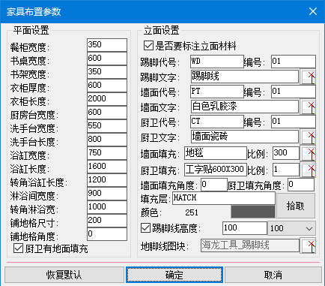
Task: Open the 踢脚线高度 dropdown showing 100
Action: pyautogui.click(x=291, y=228)
